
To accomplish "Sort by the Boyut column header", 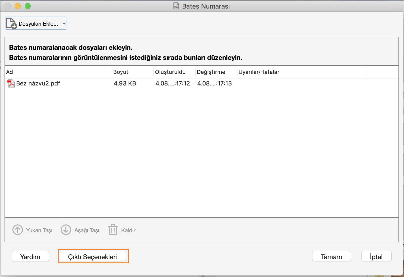I will tap(132, 72).
